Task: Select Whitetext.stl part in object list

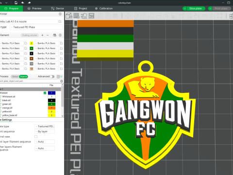Action: (x=9, y=97)
